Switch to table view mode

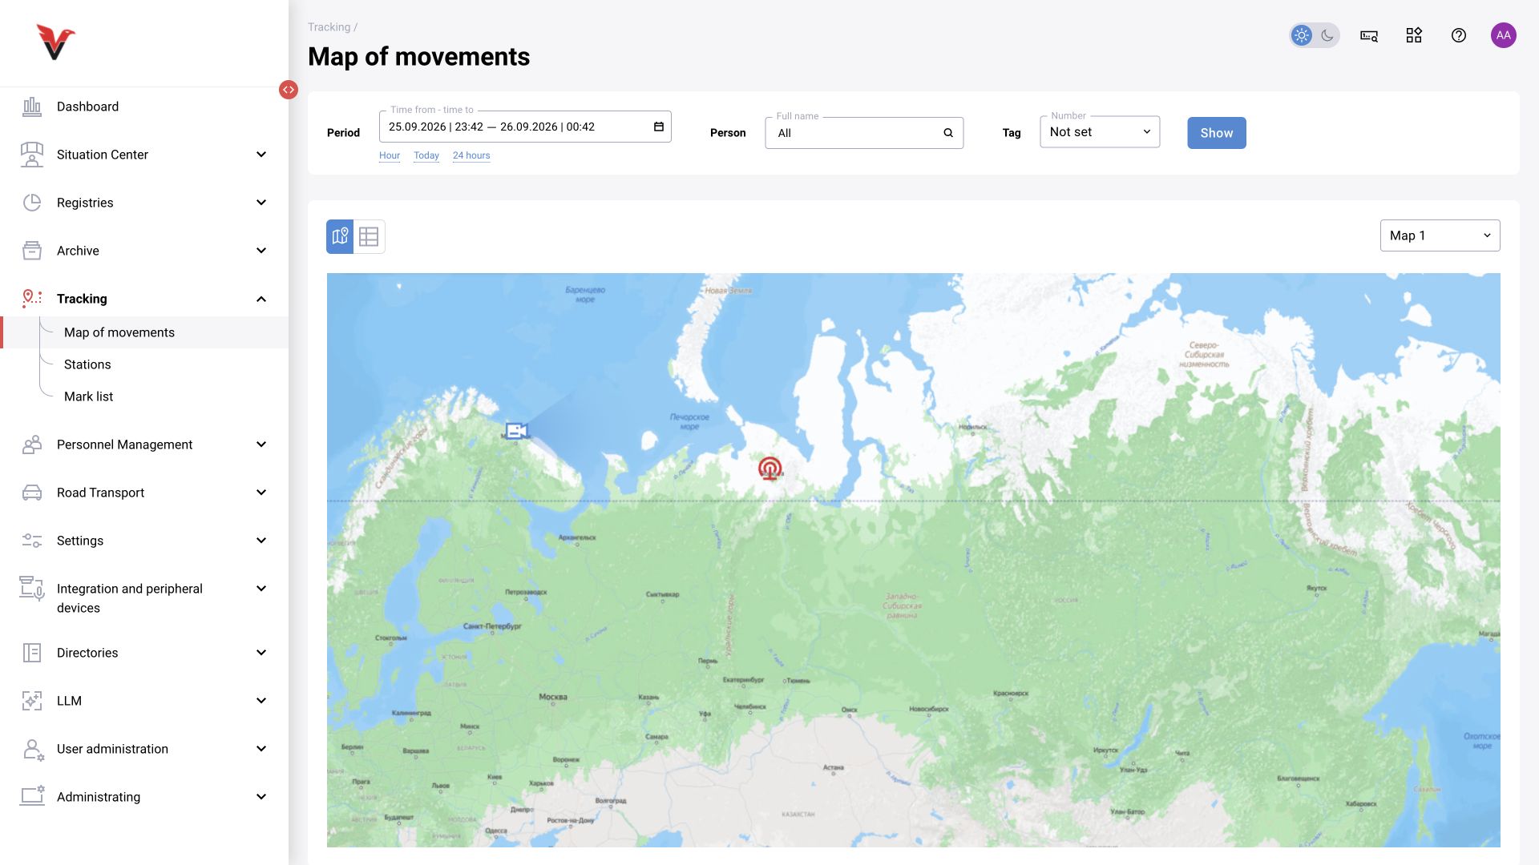(x=369, y=236)
